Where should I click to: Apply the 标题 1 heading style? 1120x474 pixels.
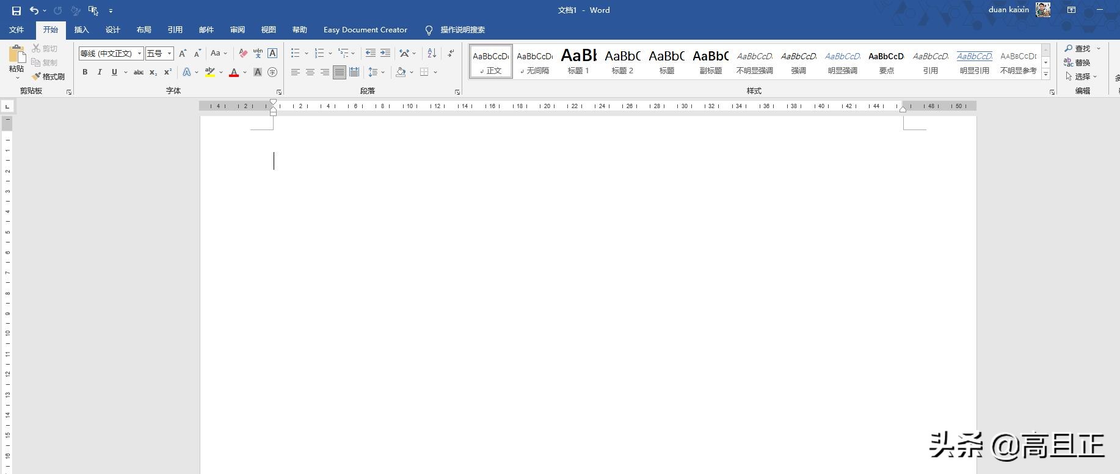click(578, 61)
